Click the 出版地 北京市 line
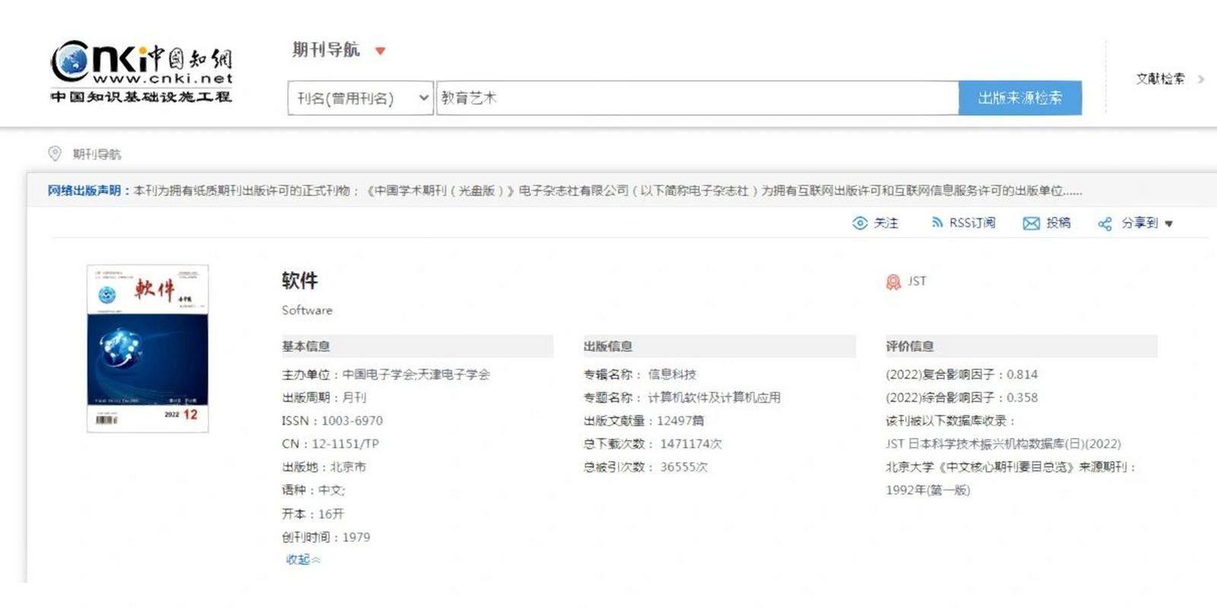Screen dimensions: 1217x608 tap(323, 467)
